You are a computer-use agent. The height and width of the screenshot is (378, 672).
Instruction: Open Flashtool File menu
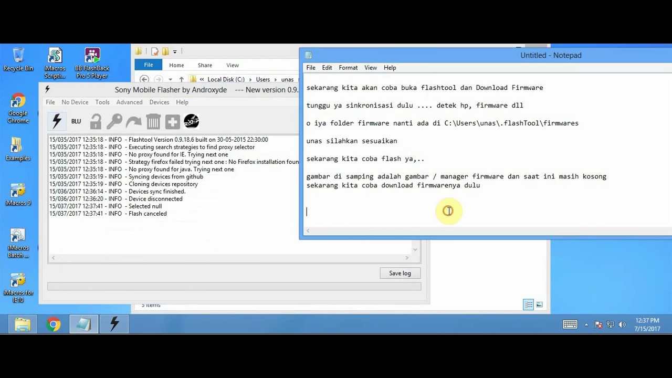[50, 102]
